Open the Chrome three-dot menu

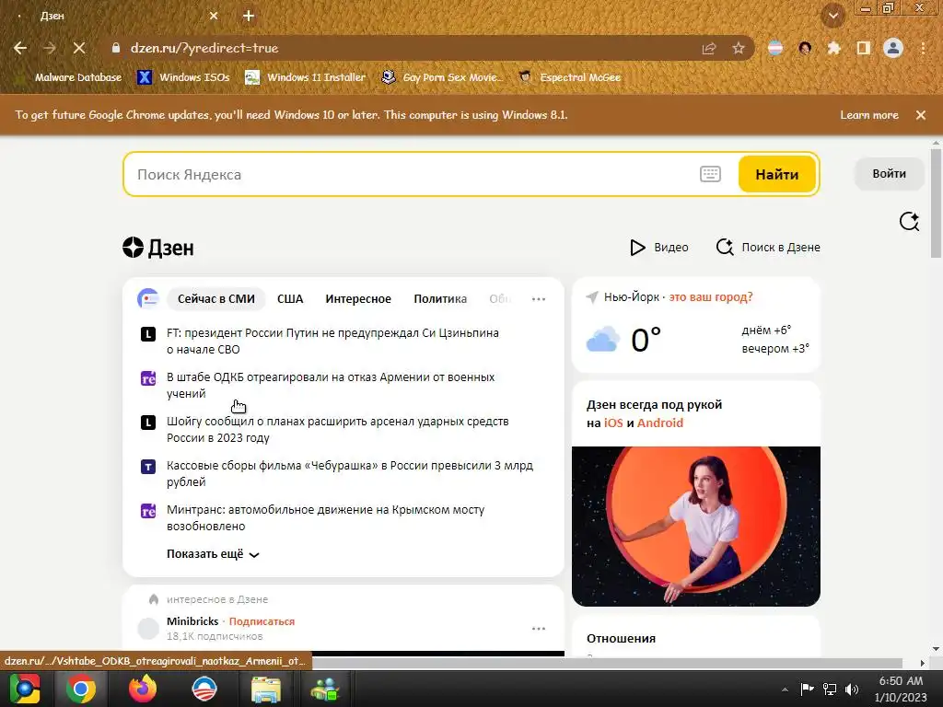click(x=923, y=48)
